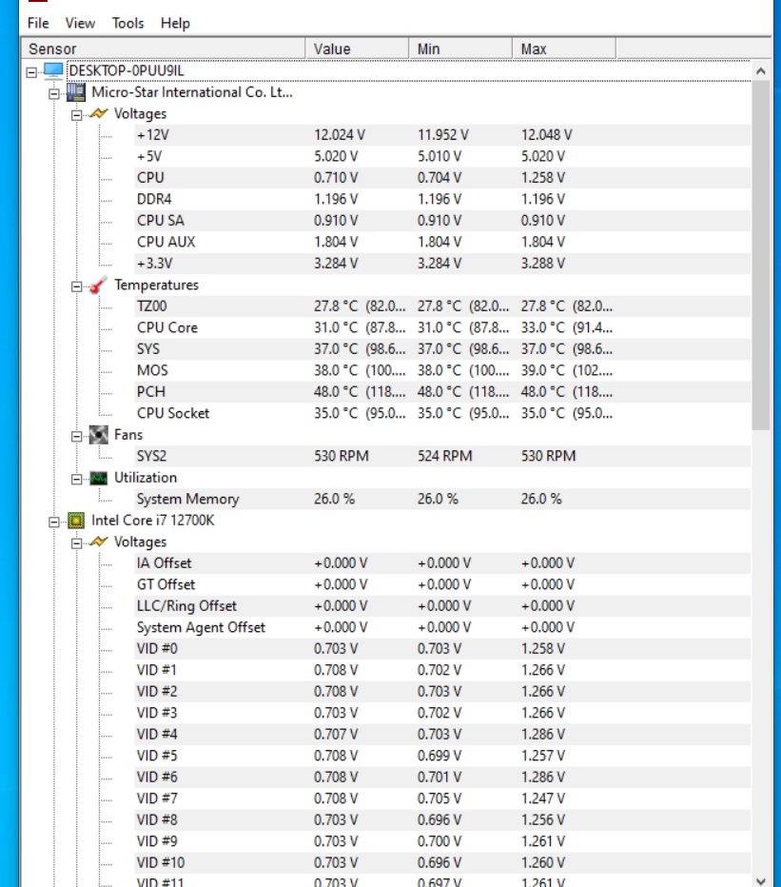
Task: Click the Min column header
Action: [x=460, y=49]
